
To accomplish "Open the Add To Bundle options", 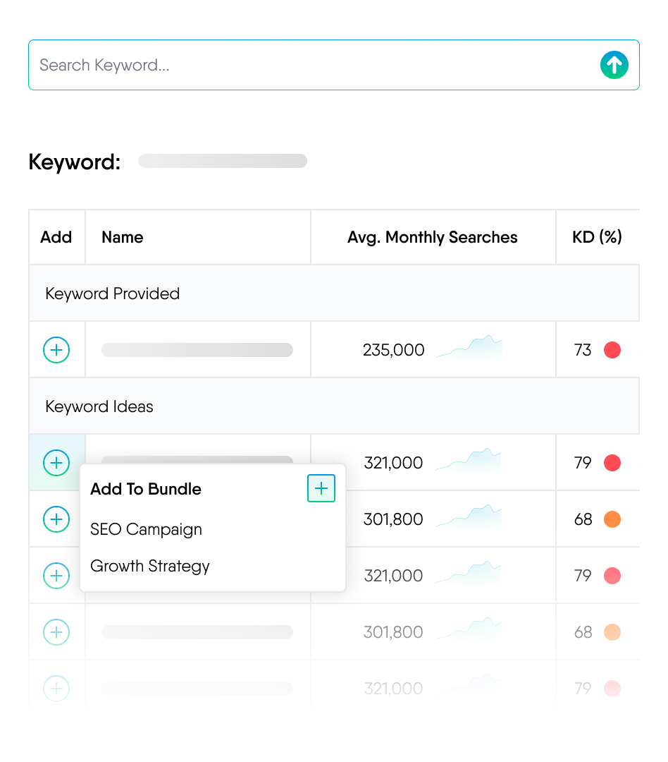I will point(145,488).
